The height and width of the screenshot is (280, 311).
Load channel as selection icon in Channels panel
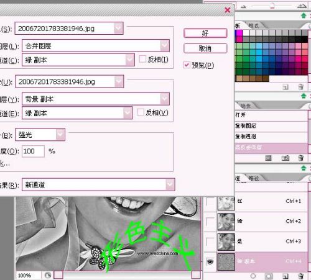point(253,276)
